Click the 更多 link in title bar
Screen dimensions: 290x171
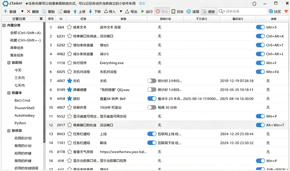click(142, 3)
